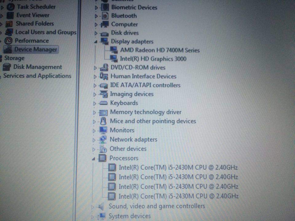Expand the Human Interface Devices arrow
This screenshot has width=295, height=221.
95,77
